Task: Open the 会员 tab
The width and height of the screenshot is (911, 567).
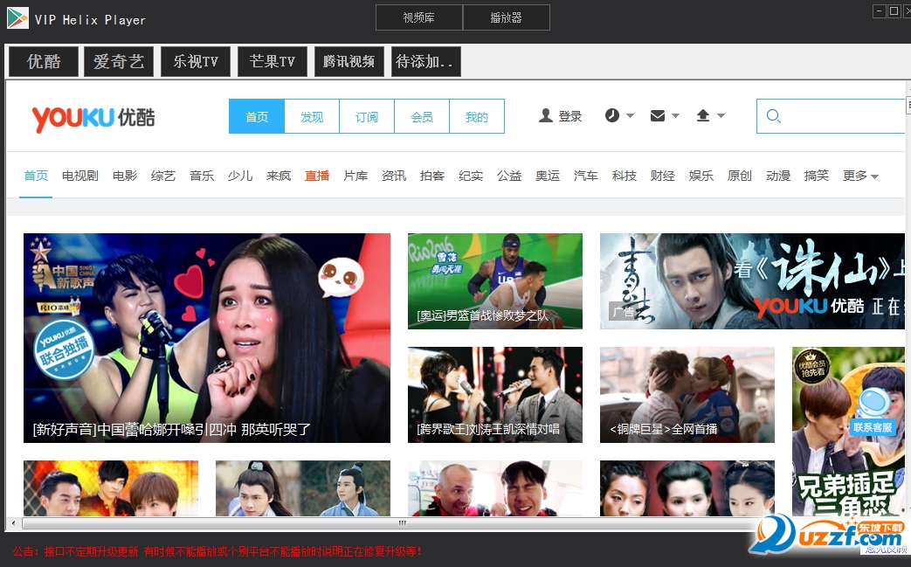Action: (422, 116)
